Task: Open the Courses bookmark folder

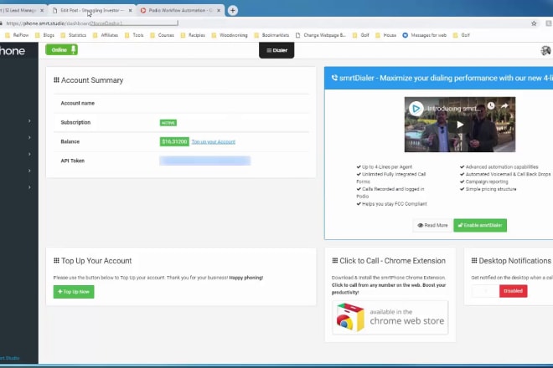Action: (163, 35)
